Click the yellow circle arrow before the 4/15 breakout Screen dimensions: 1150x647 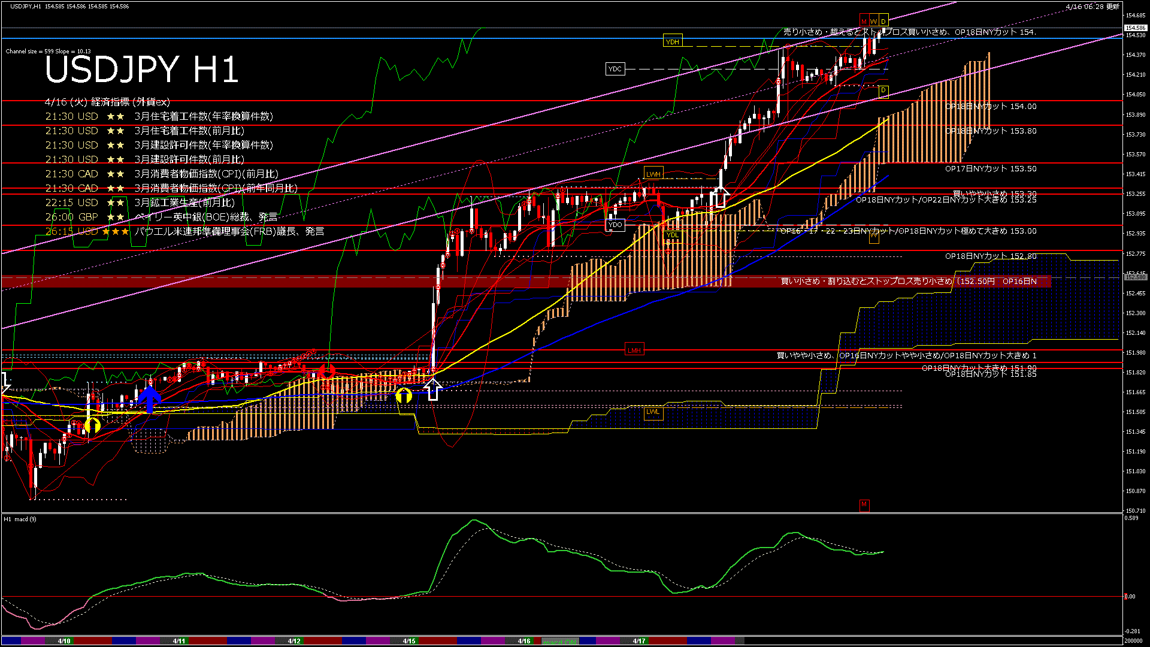(404, 395)
